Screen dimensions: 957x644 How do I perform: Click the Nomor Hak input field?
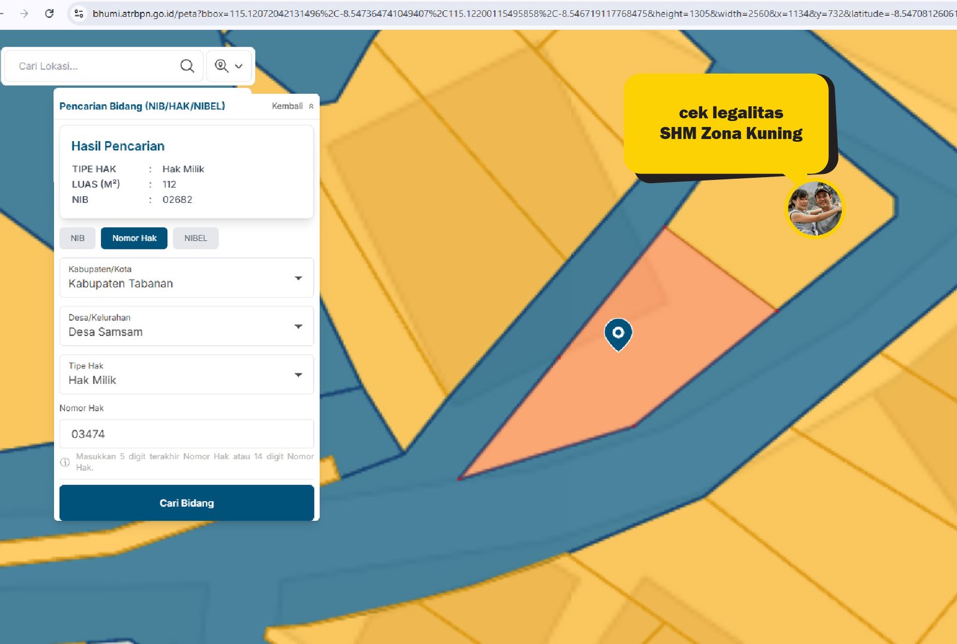tap(187, 434)
